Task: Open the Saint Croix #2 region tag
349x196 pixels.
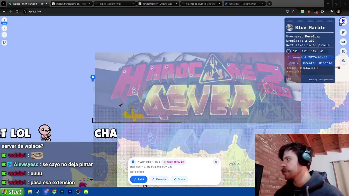Action: coord(173,162)
